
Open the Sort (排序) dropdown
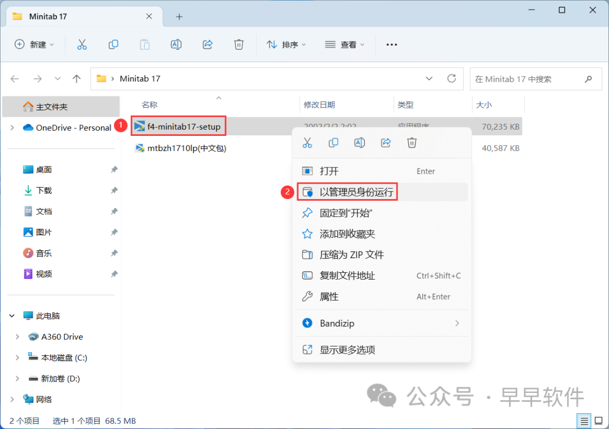[x=286, y=45]
